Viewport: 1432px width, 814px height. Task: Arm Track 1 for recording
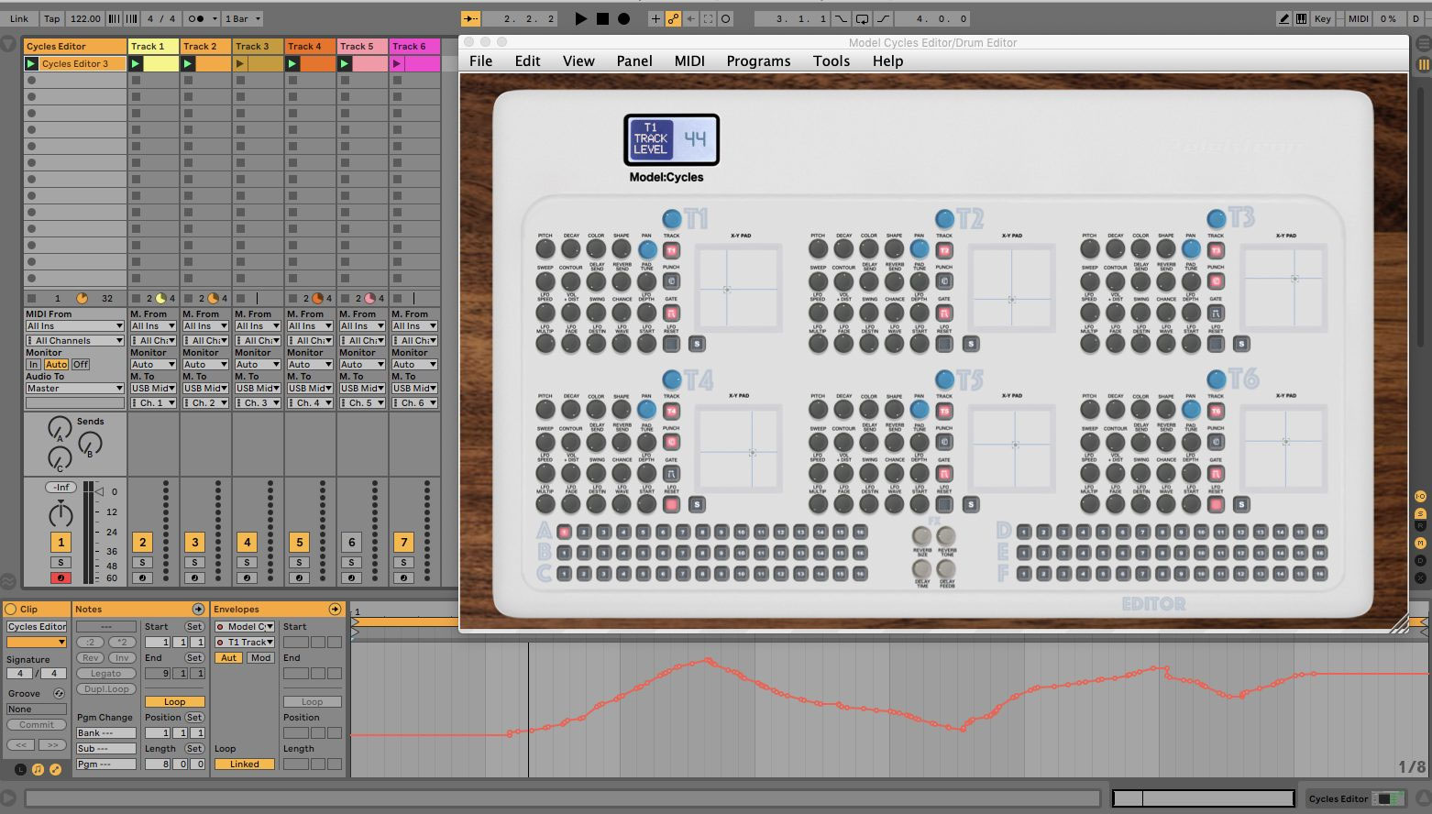click(x=142, y=578)
